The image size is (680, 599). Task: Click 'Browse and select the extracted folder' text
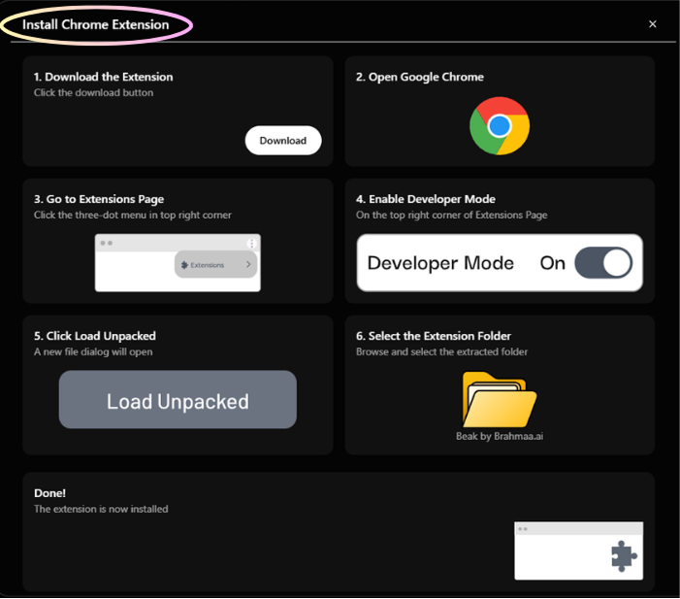pyautogui.click(x=442, y=351)
